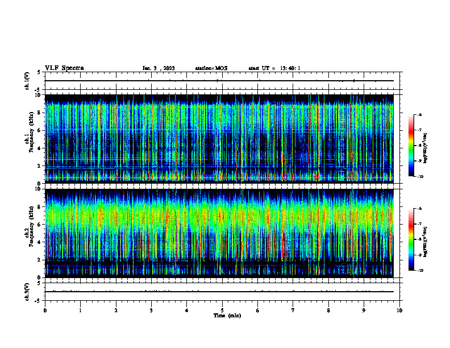Click the "-7" label on ch.1 colorbar
Viewport: 450px width, 348px height.
click(419, 130)
